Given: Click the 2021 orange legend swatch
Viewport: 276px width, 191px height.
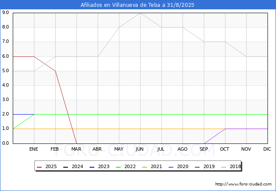Looking at the screenshot, I should click(144, 167).
